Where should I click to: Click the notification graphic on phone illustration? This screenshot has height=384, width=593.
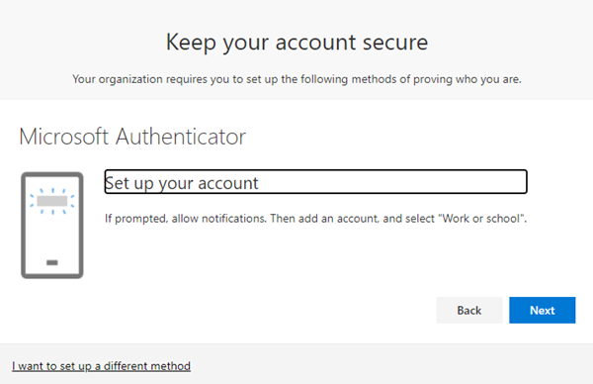click(52, 201)
